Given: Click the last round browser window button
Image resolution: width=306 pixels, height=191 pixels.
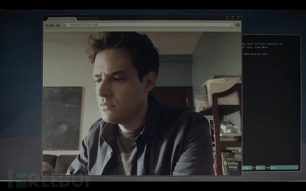Looking at the screenshot, I should (x=238, y=17).
